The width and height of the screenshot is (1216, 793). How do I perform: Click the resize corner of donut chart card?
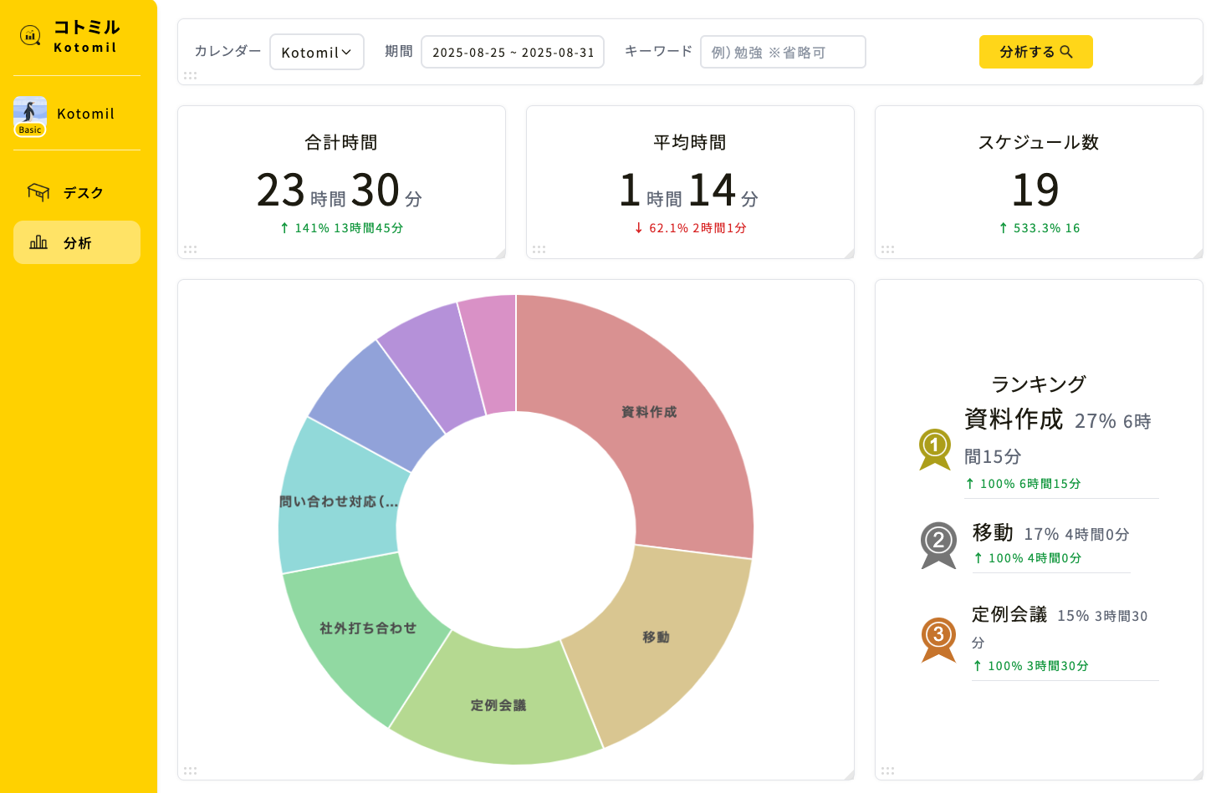coord(849,775)
